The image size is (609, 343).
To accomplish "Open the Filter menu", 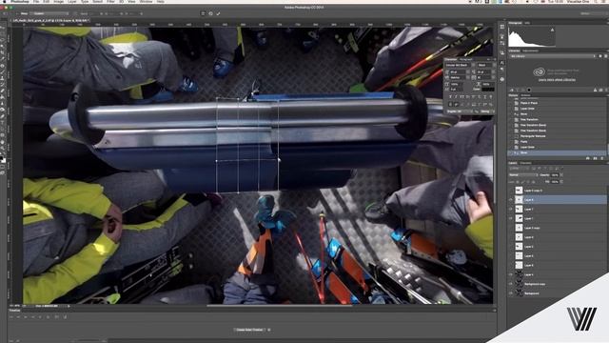I will [110, 2].
